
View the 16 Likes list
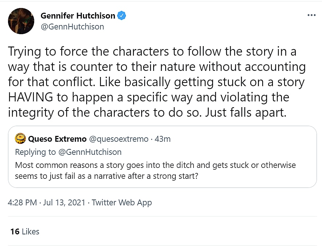(x=25, y=231)
